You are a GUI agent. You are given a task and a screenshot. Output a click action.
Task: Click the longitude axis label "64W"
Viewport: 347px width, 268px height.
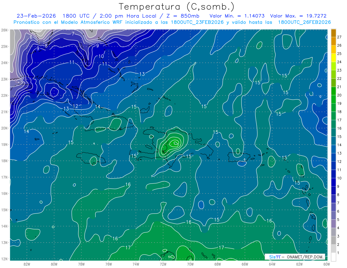272,264
